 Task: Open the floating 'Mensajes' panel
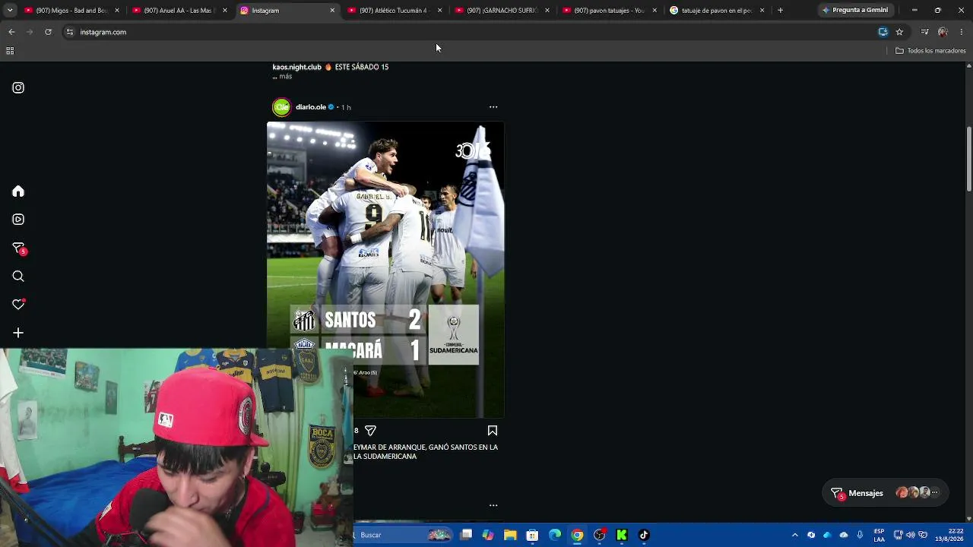pyautogui.click(x=885, y=493)
